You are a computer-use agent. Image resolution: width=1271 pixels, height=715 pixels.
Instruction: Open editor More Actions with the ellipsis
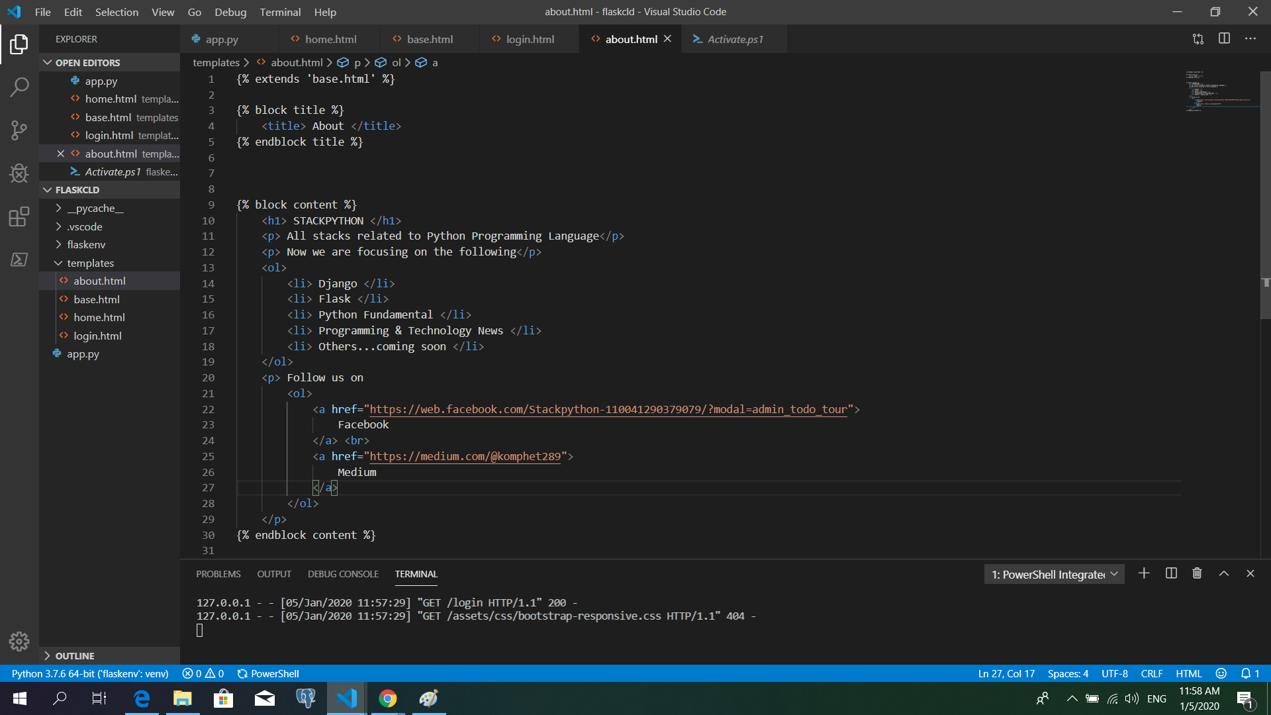click(1251, 39)
